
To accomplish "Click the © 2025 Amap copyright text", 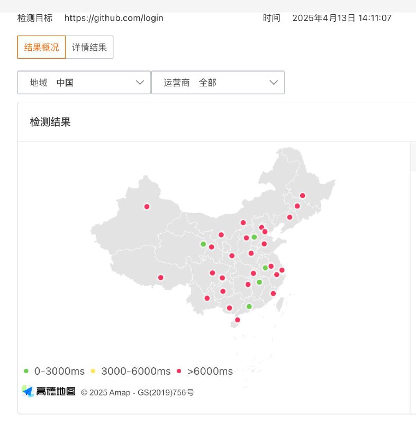I will 138,393.
